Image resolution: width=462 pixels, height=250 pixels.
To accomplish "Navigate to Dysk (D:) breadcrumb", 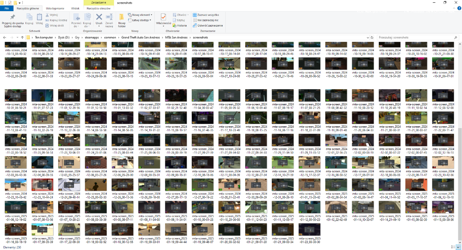I will coord(64,37).
